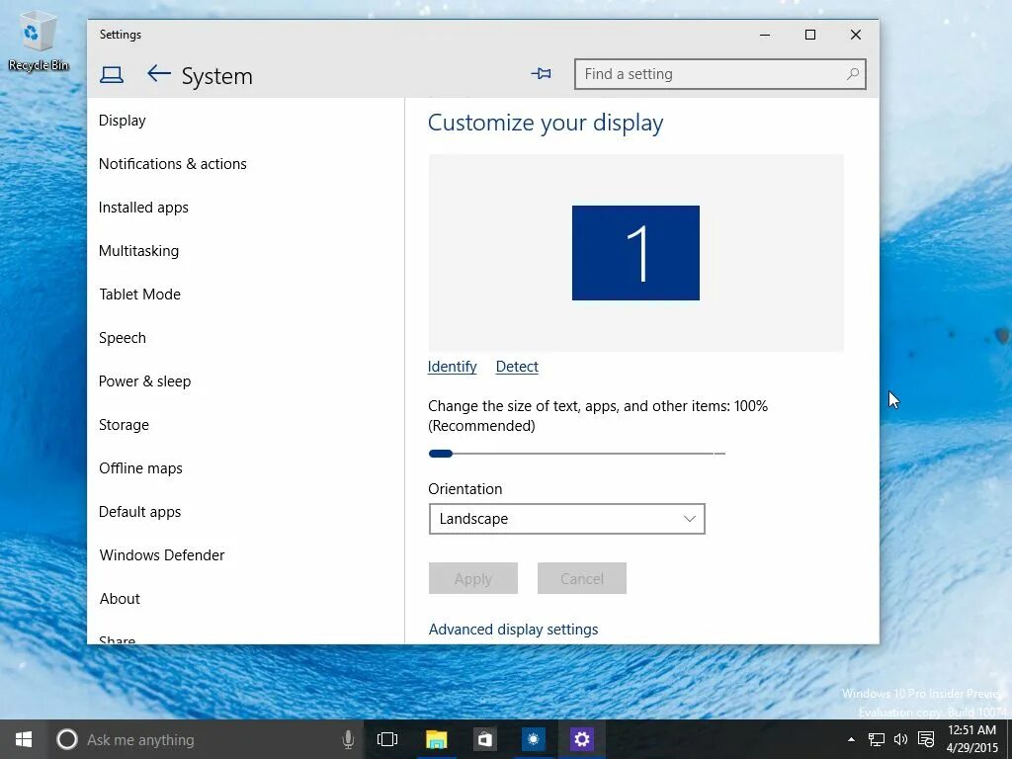This screenshot has width=1012, height=759.
Task: Open the Orientation Landscape dropdown
Action: 566,519
